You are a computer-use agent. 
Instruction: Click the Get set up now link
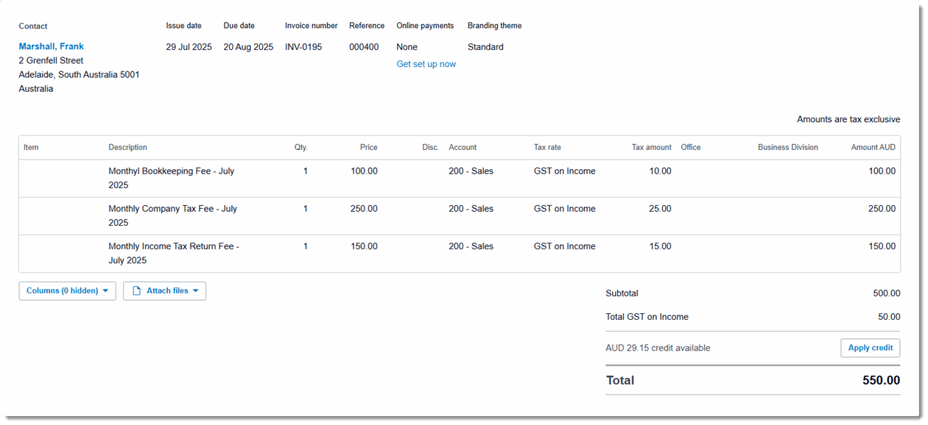pos(426,64)
